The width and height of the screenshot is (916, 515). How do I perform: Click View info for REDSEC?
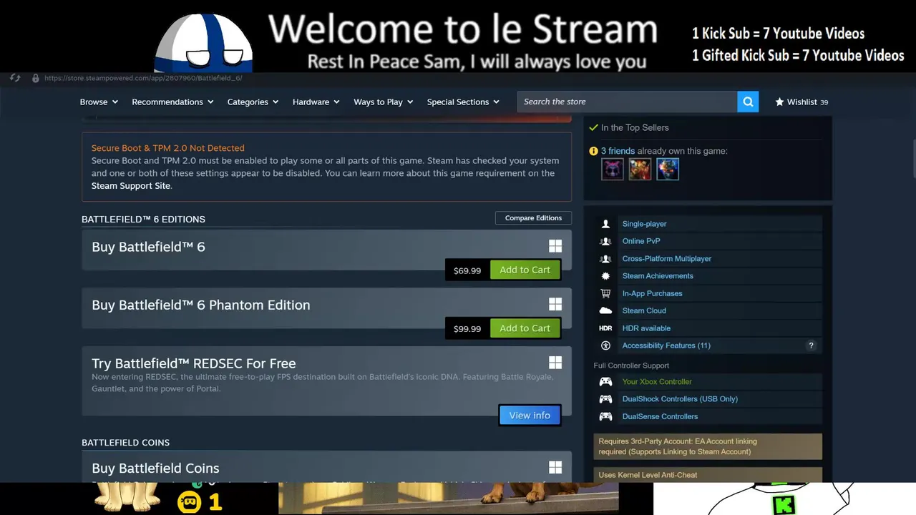pos(530,416)
